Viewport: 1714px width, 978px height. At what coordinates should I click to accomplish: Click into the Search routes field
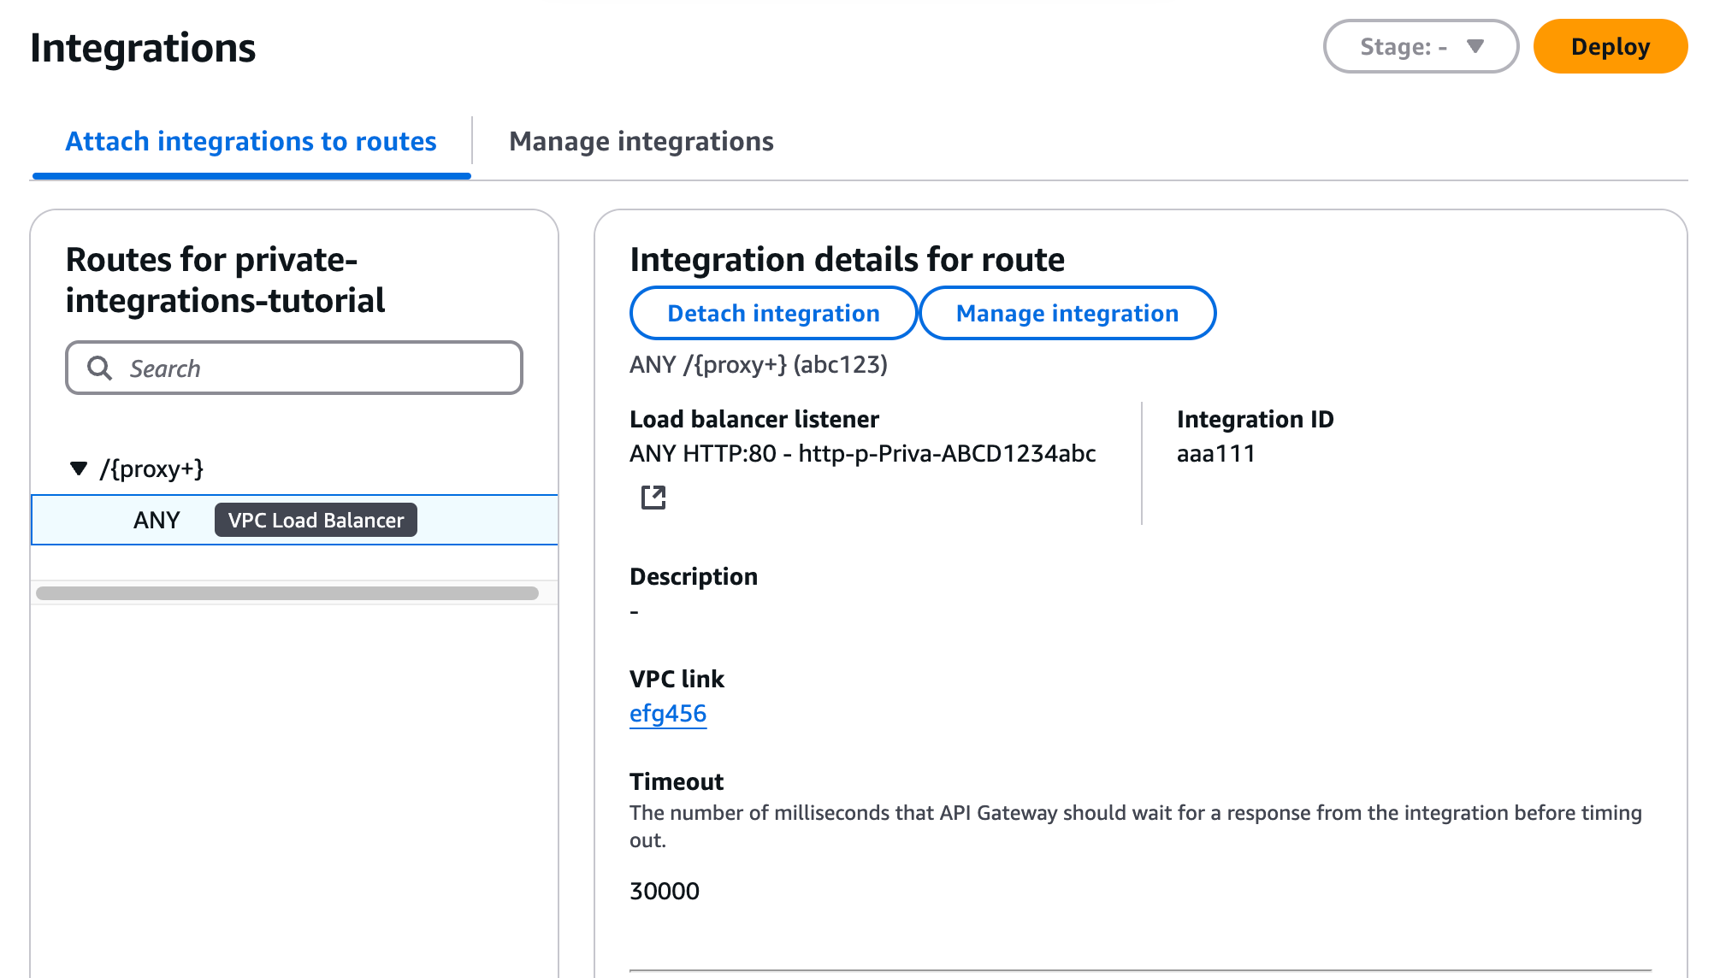(294, 368)
